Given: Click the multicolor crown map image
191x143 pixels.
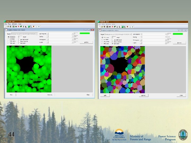Looking at the screenshot, I should click(123, 70).
